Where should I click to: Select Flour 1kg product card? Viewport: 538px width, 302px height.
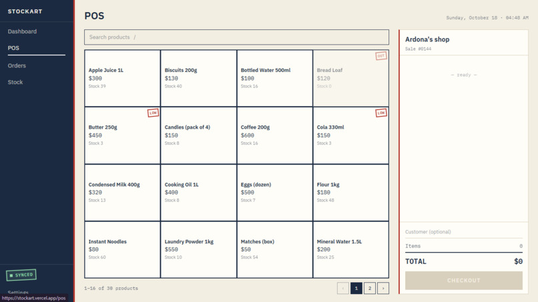[x=350, y=193]
